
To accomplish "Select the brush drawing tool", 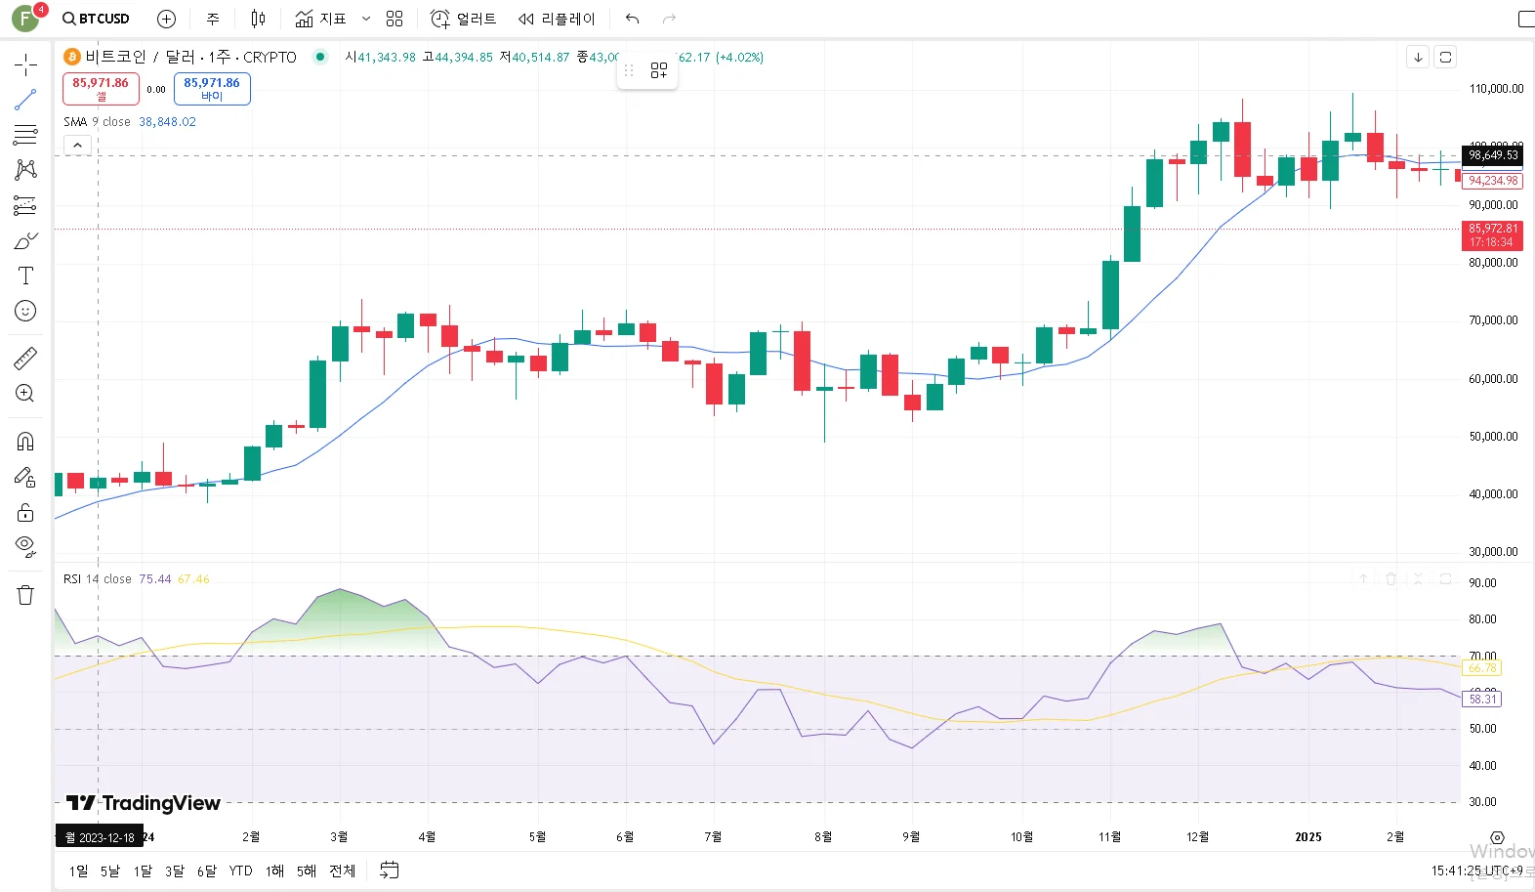I will [25, 240].
